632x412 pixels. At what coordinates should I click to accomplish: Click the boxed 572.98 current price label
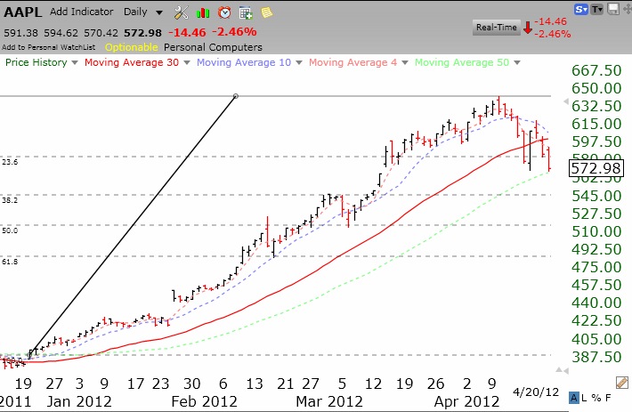click(x=596, y=168)
